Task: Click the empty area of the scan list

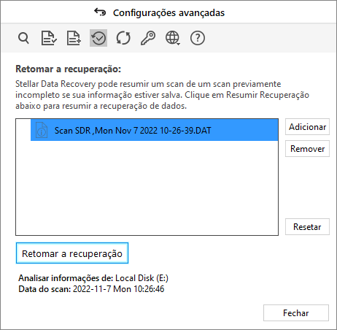Action: coord(147,188)
